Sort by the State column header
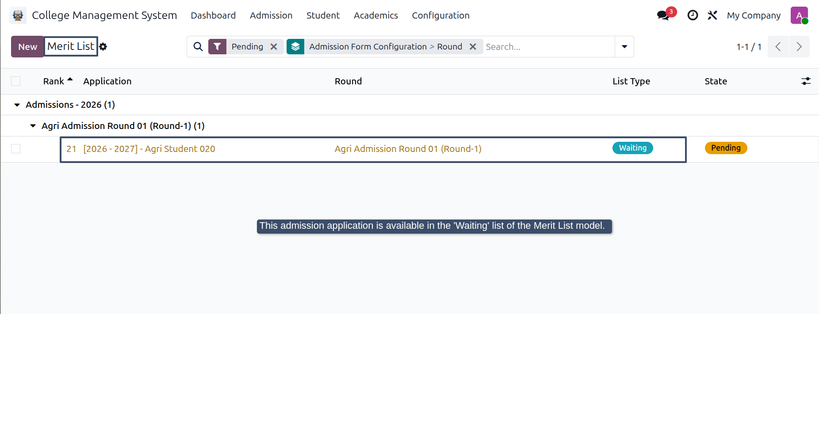 coord(716,81)
